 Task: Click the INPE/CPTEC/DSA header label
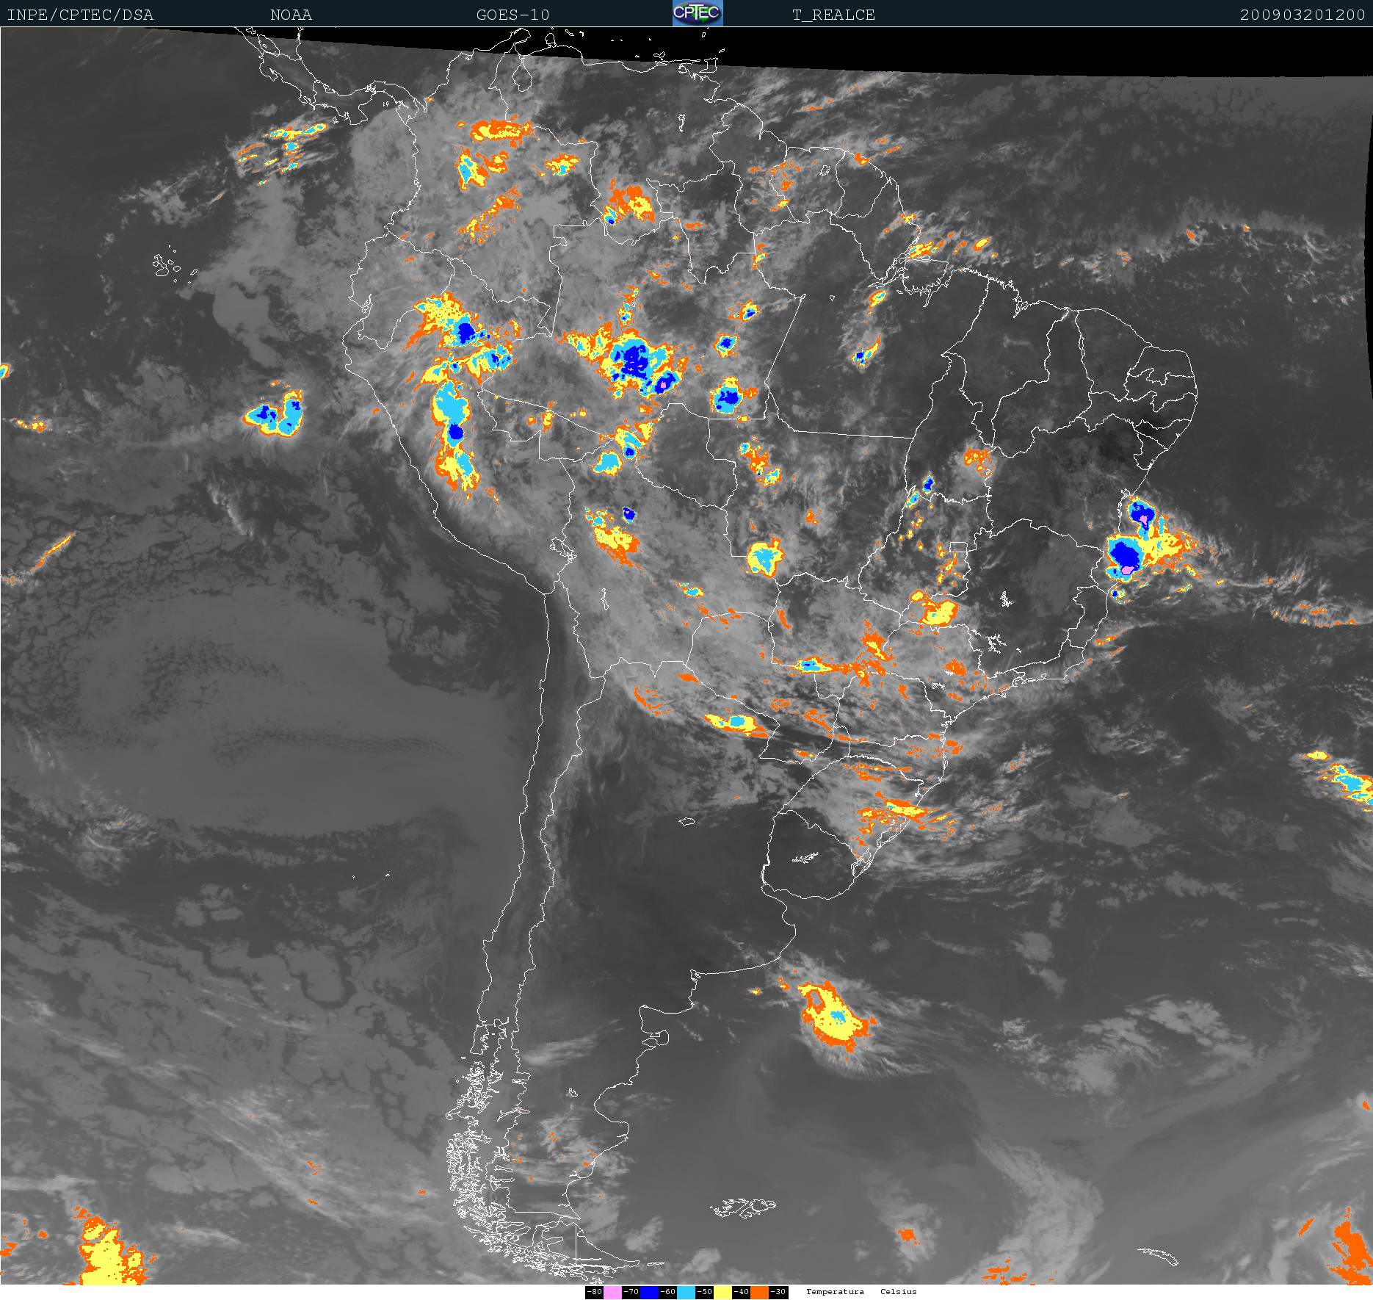80,15
